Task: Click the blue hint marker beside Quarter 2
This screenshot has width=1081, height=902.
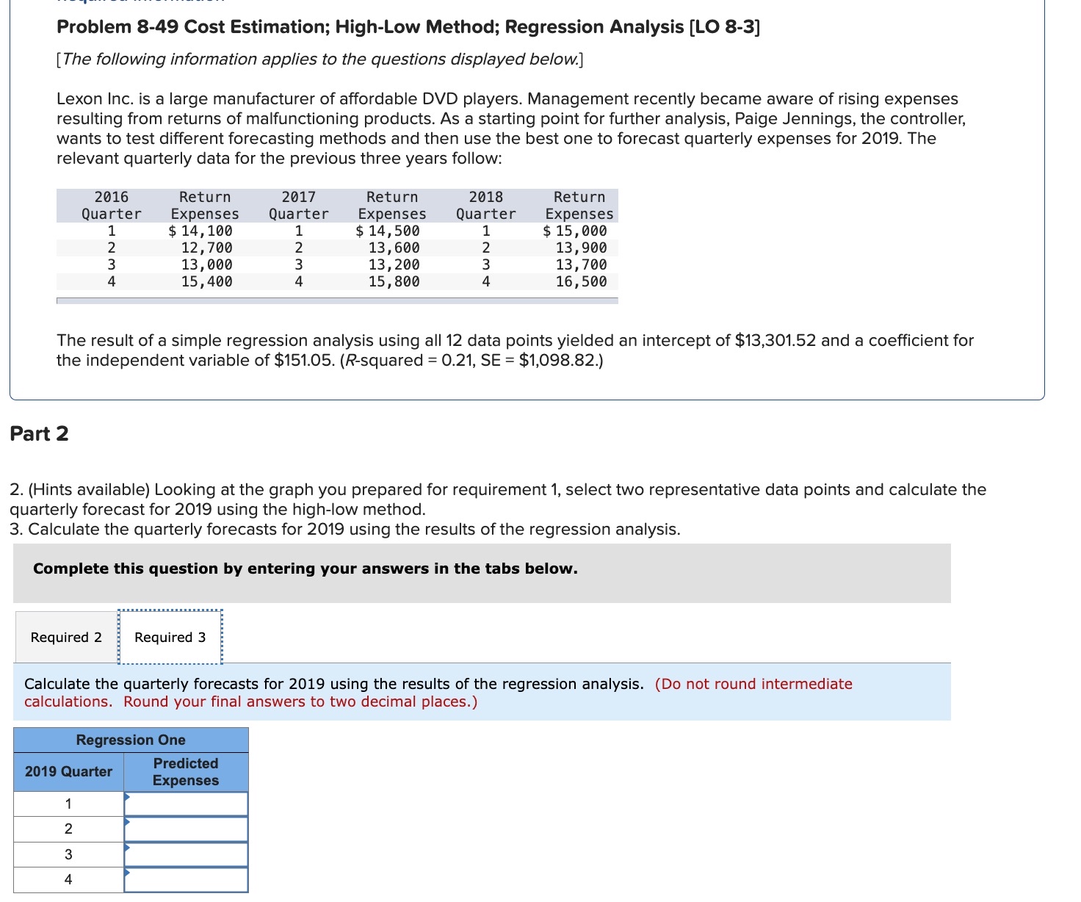Action: [x=128, y=823]
